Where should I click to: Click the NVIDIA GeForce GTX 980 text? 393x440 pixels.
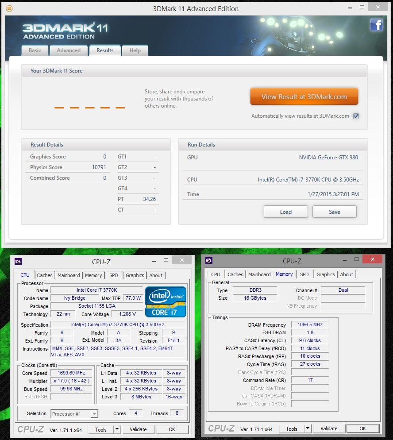point(328,158)
